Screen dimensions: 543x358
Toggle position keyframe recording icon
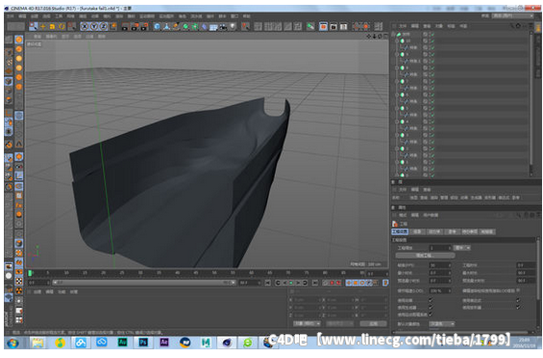(349, 283)
